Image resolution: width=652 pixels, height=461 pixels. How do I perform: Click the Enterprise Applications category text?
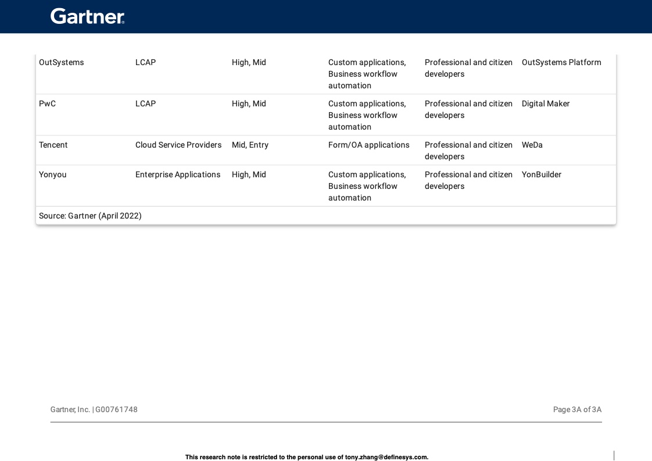tap(177, 174)
